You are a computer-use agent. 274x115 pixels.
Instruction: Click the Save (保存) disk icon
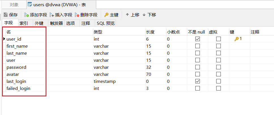pyautogui.click(x=5, y=15)
